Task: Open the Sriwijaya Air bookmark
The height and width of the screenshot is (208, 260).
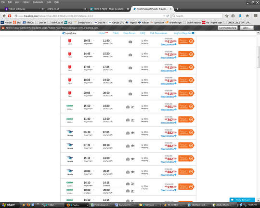Action: tap(83, 23)
